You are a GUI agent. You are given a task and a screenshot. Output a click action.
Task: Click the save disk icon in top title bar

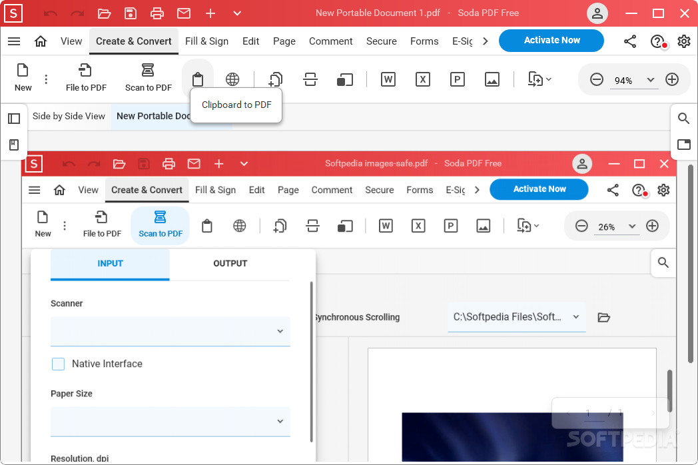click(x=131, y=13)
